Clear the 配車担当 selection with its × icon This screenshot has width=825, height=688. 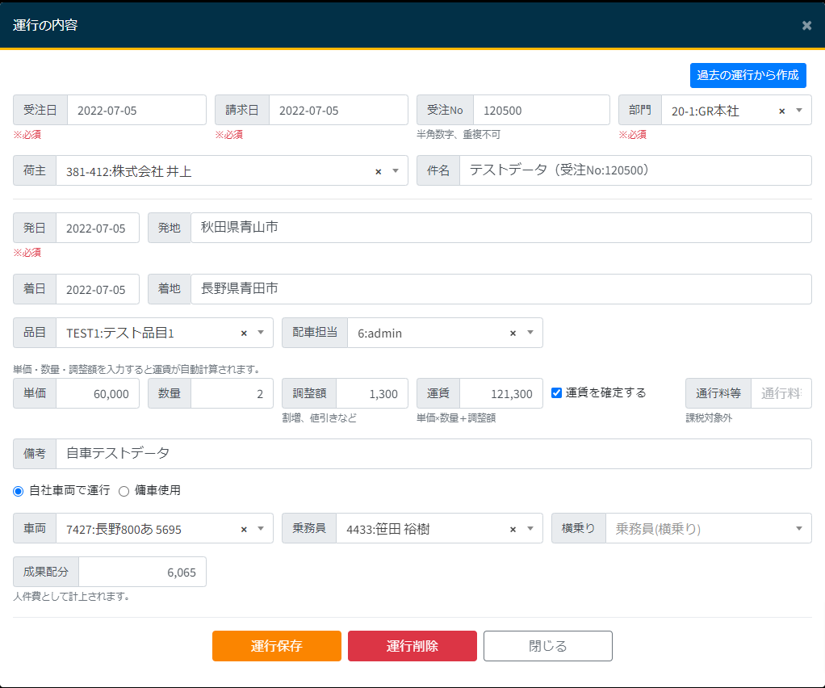(513, 333)
